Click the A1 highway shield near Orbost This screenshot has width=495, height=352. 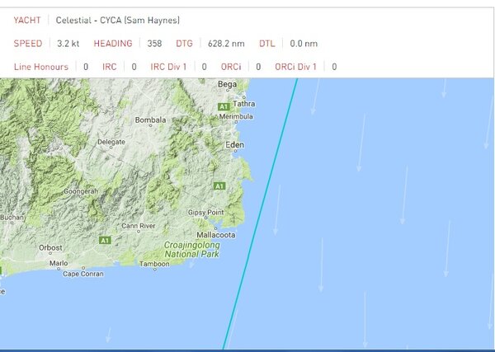105,240
